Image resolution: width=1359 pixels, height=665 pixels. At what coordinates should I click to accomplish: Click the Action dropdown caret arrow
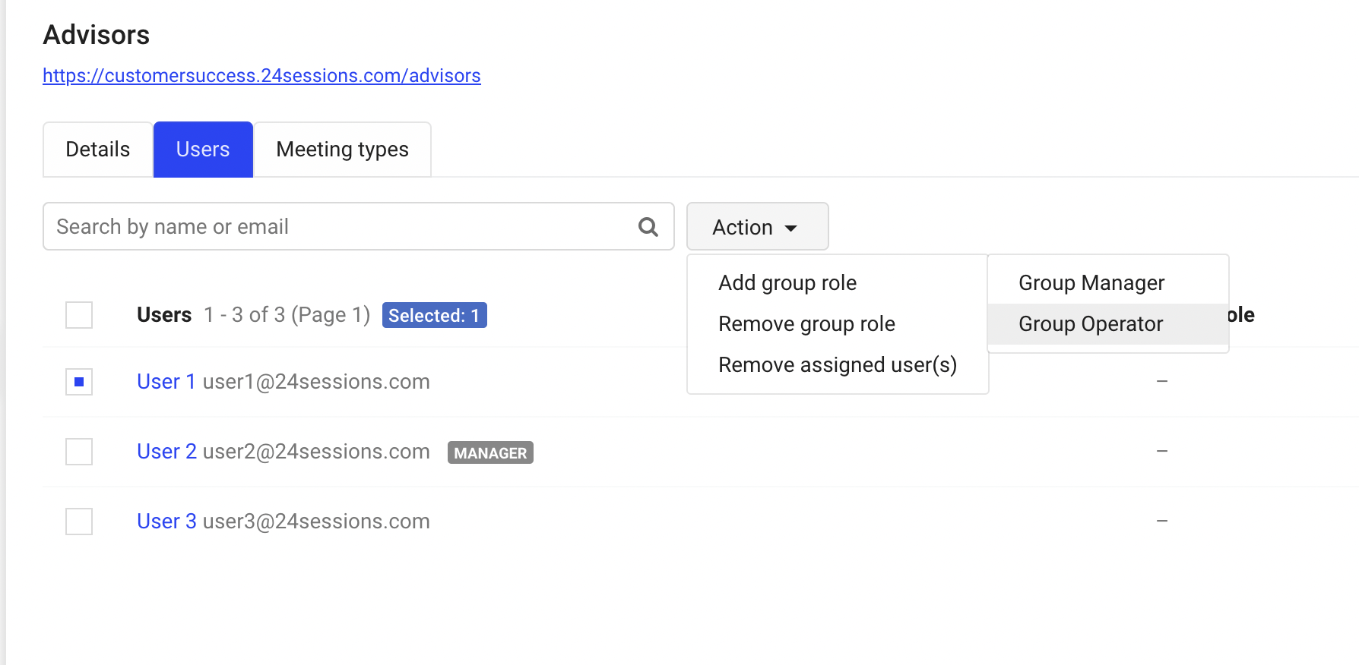point(791,228)
